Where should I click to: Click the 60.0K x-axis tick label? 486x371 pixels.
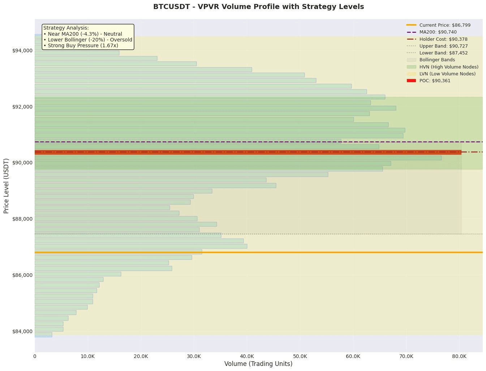click(x=353, y=356)
